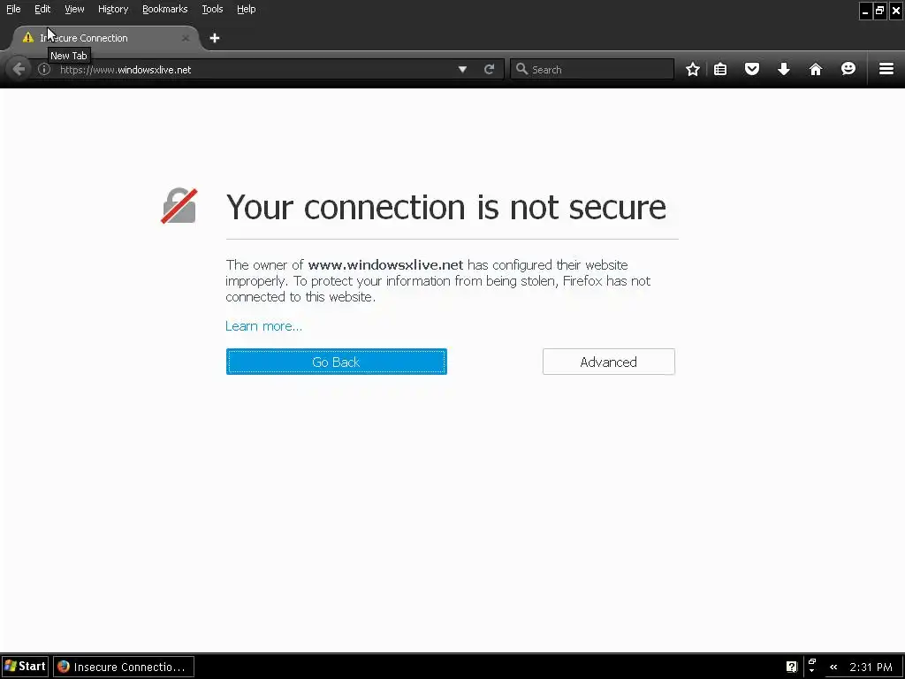Open the Hello chat smiley icon
905x679 pixels.
tap(848, 69)
